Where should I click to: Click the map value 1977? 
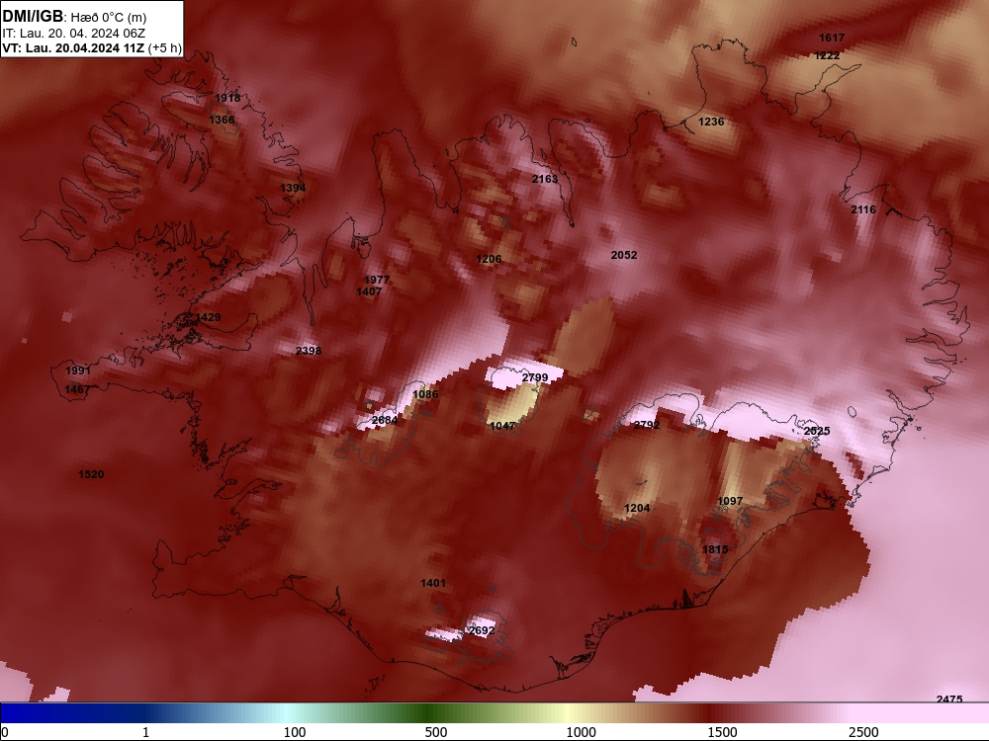377,280
